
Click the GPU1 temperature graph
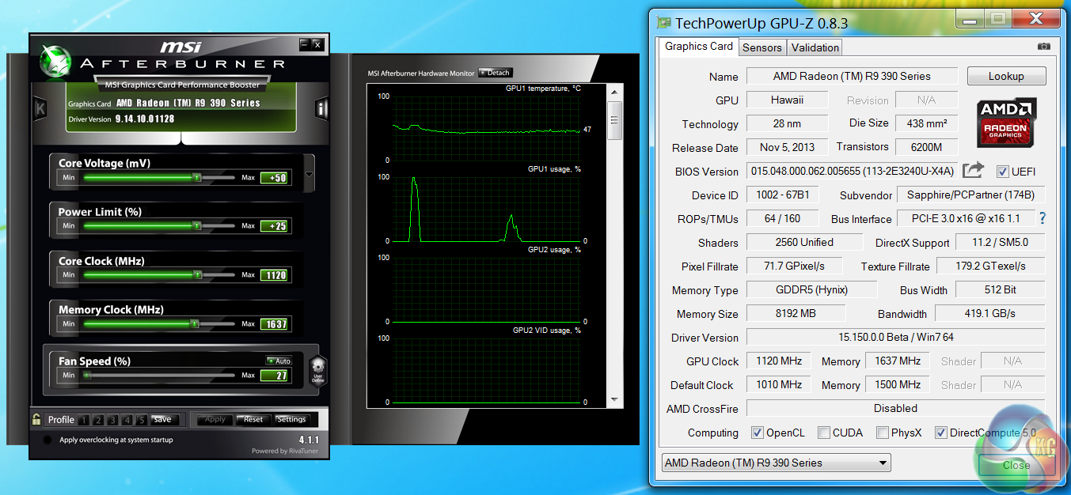point(487,128)
